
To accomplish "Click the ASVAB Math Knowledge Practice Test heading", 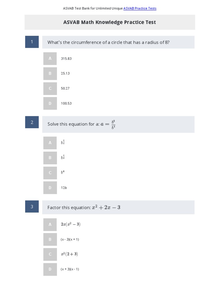I will tap(110, 22).
